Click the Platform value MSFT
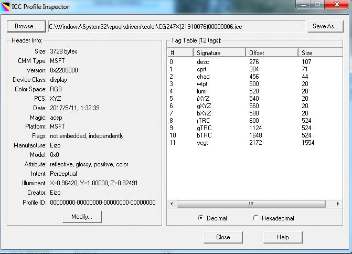This screenshot has width=352, height=254. pyautogui.click(x=57, y=126)
